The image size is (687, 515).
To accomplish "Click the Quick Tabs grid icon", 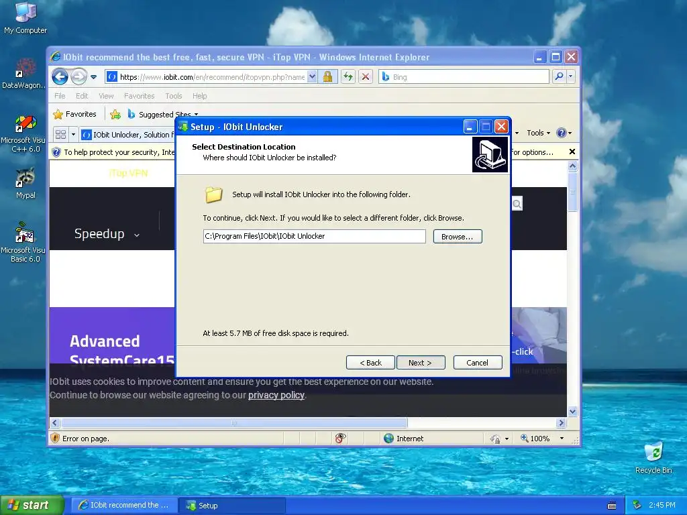I will (x=60, y=134).
